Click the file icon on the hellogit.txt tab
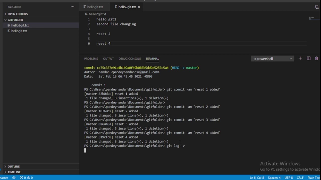This screenshot has width=321, height=180. [85, 7]
